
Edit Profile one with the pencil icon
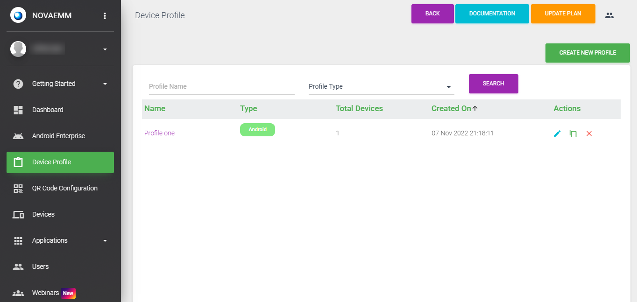[x=557, y=133]
